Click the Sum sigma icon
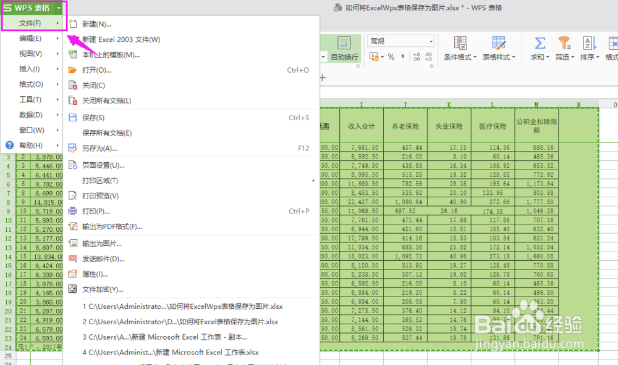The image size is (618, 365). [x=540, y=43]
